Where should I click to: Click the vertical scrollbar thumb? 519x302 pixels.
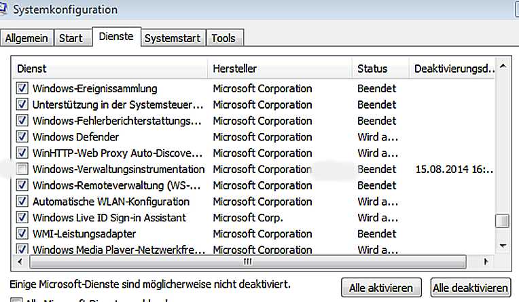click(x=503, y=221)
